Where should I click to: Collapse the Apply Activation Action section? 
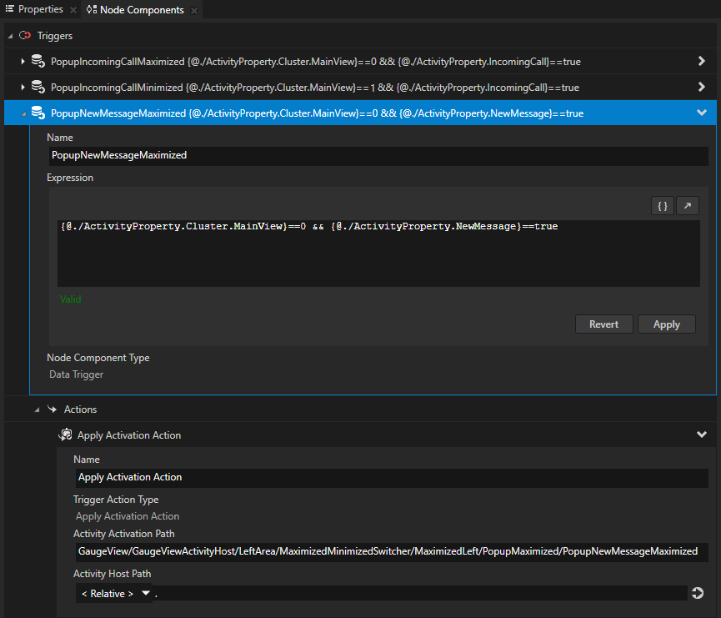tap(701, 435)
